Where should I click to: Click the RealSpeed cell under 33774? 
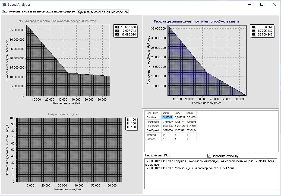[x=179, y=130]
